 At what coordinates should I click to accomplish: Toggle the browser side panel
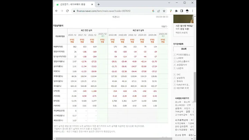182,11
